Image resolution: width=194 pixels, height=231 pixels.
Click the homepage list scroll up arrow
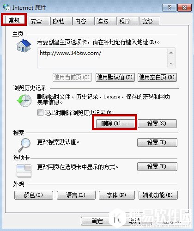[171, 53]
